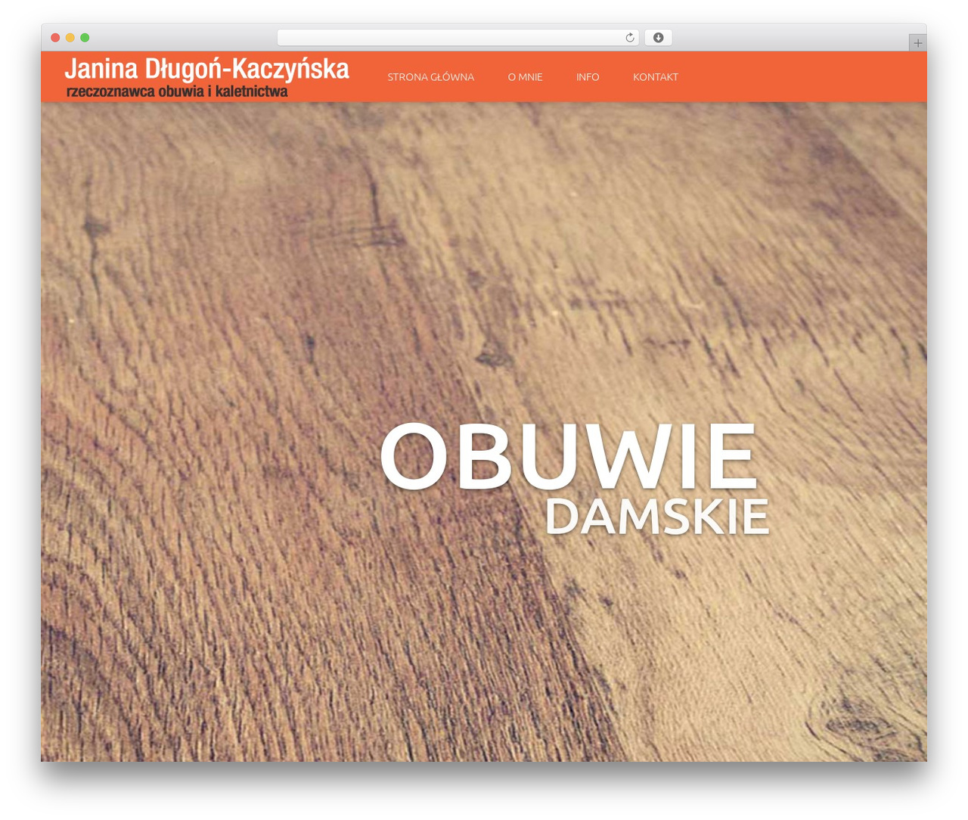Click the DAMSKIE slide caption
This screenshot has width=968, height=820.
pyautogui.click(x=656, y=517)
